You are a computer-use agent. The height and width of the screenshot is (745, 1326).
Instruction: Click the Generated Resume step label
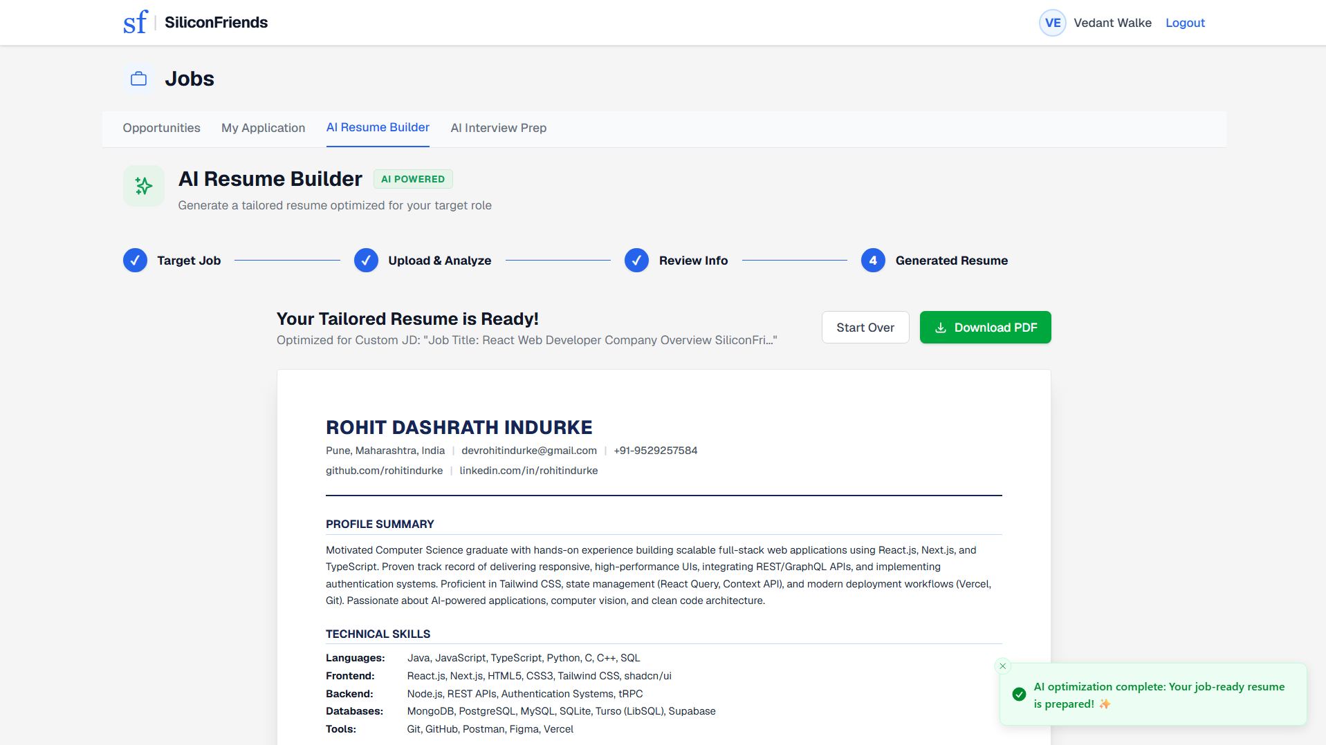click(951, 261)
